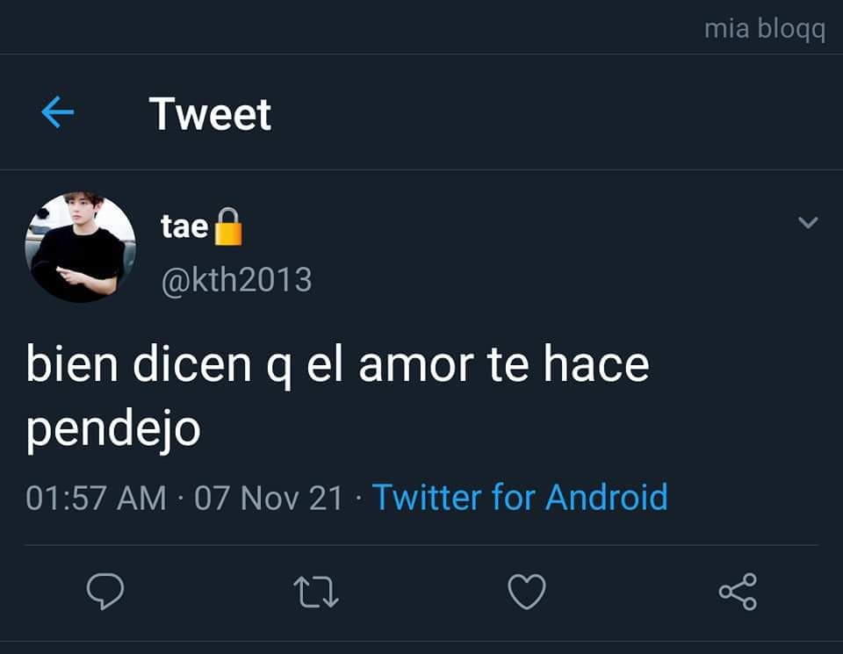Open profile via display name tae
Screen dimensions: 843x654
pyautogui.click(x=184, y=226)
